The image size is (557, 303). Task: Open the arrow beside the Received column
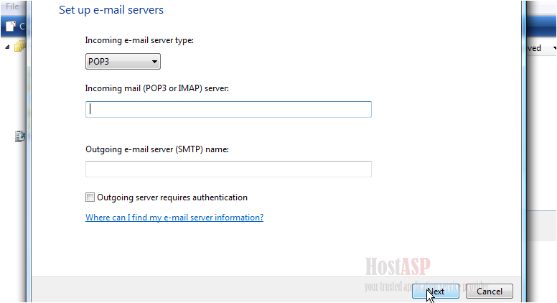553,48
